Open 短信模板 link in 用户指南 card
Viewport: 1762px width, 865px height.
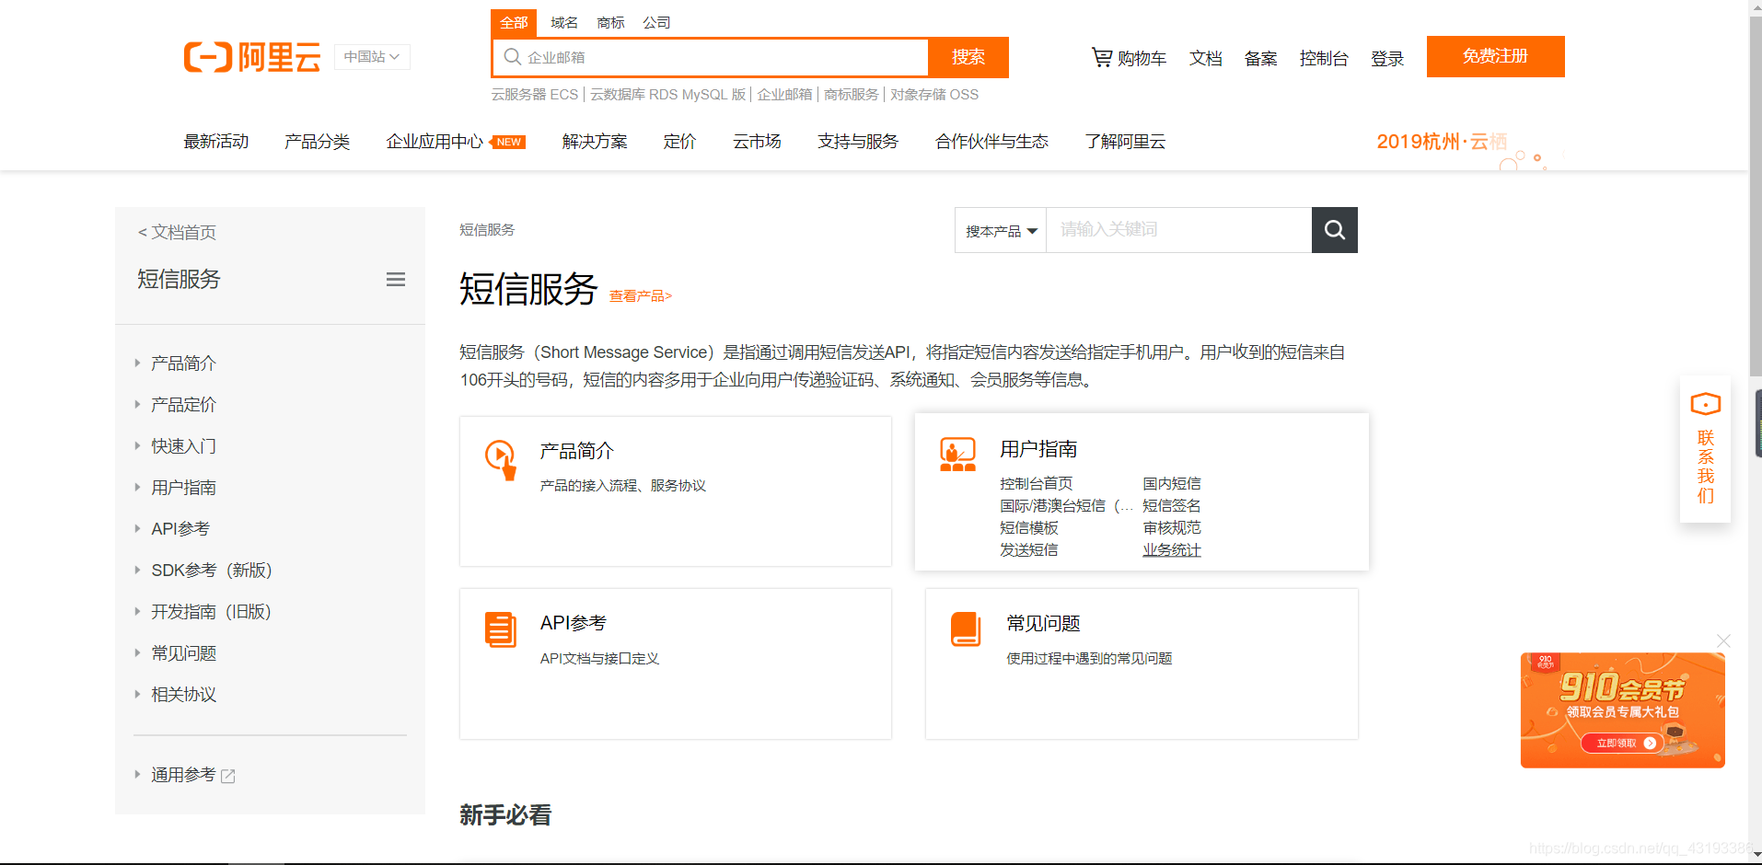[1029, 528]
